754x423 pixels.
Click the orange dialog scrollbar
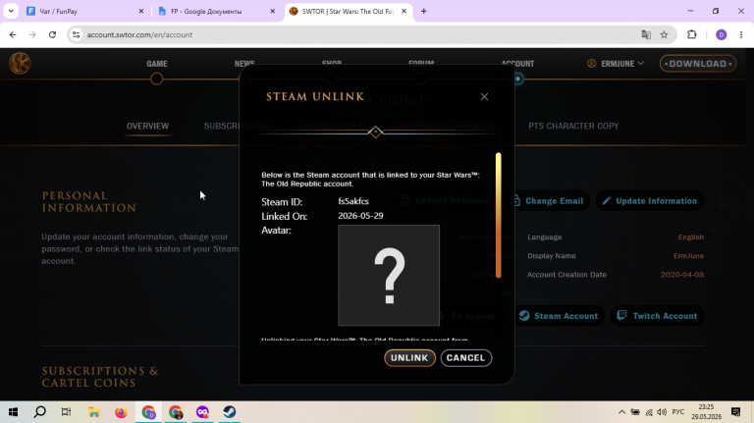[498, 215]
